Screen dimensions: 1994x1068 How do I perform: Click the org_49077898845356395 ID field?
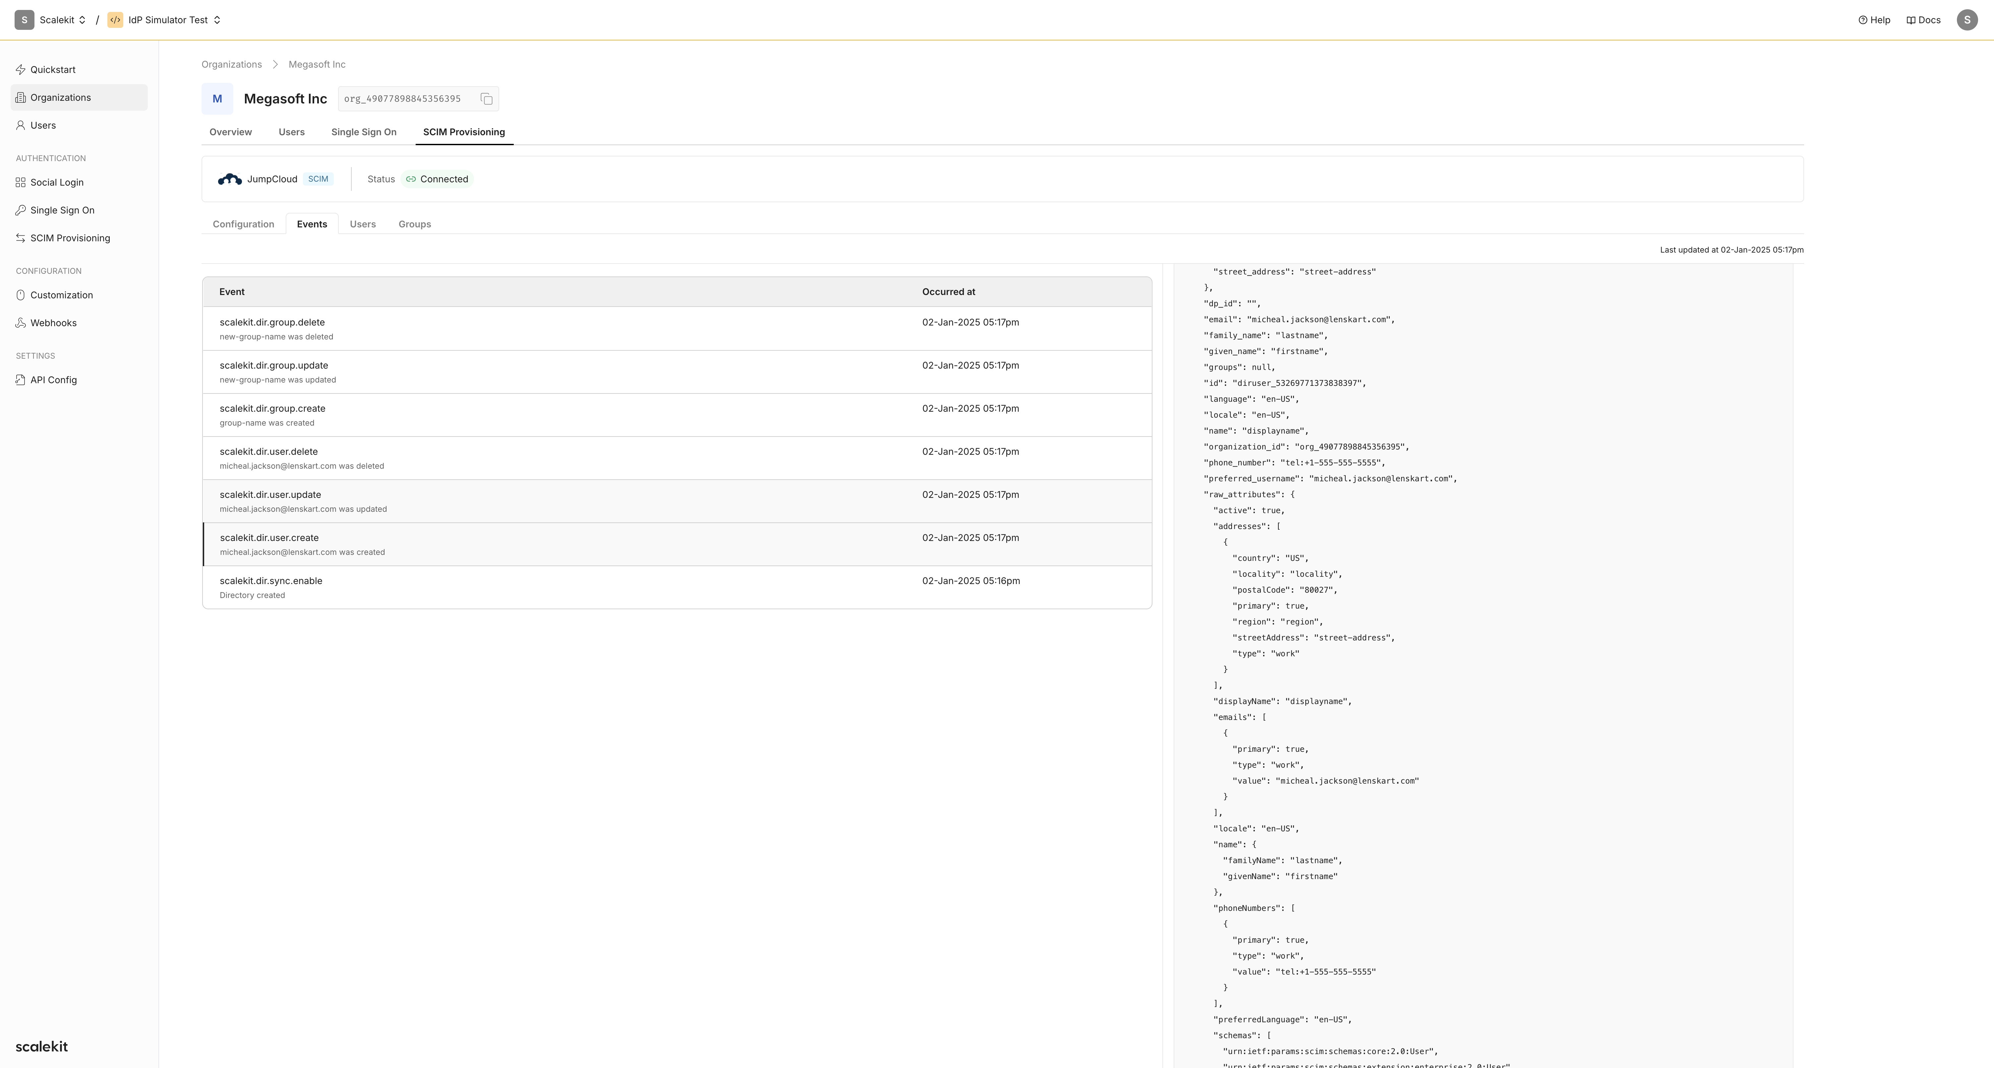(x=418, y=99)
